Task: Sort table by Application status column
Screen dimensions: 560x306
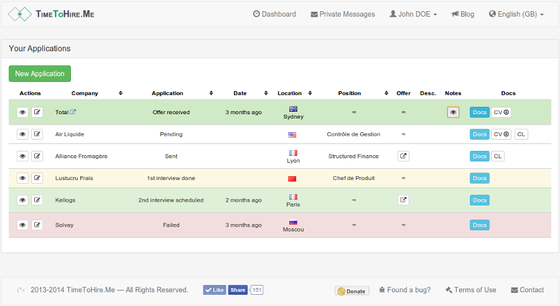Action: 211,93
